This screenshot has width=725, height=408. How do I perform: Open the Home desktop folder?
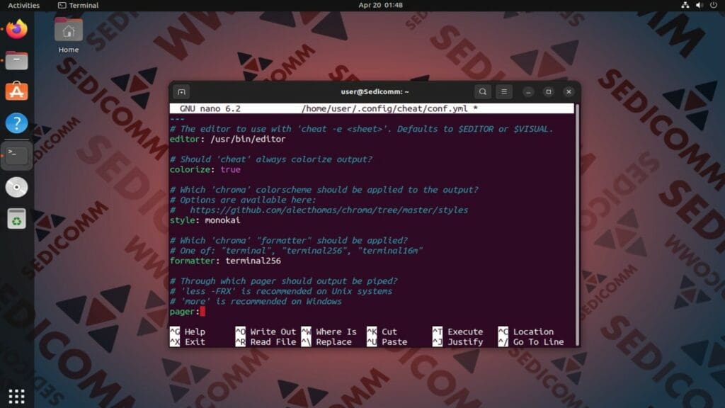pos(69,35)
